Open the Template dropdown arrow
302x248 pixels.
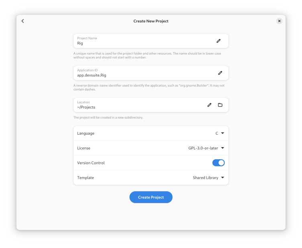coord(222,178)
